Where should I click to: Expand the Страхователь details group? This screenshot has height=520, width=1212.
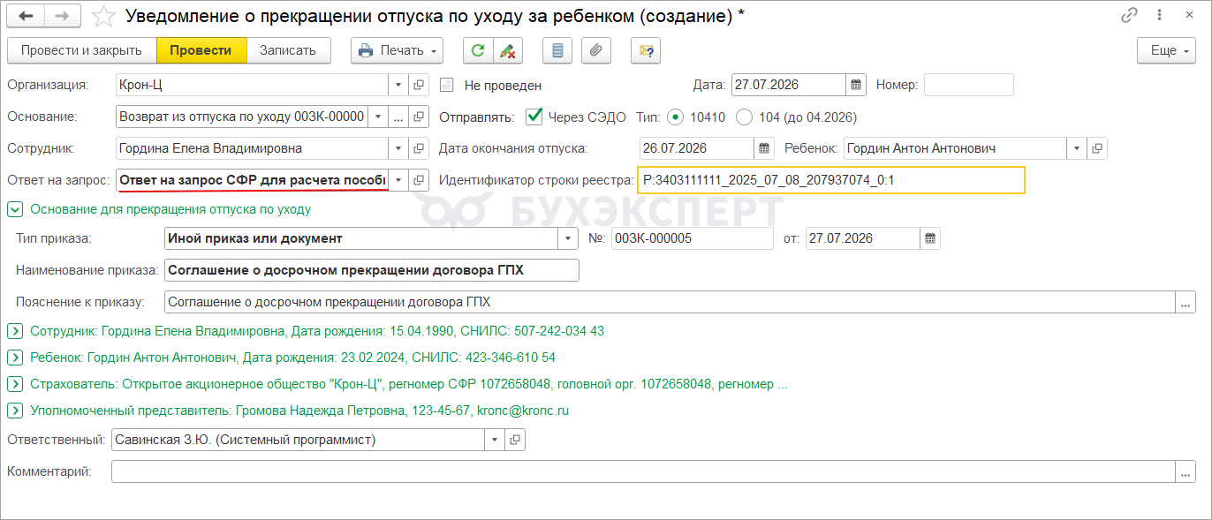[x=14, y=384]
